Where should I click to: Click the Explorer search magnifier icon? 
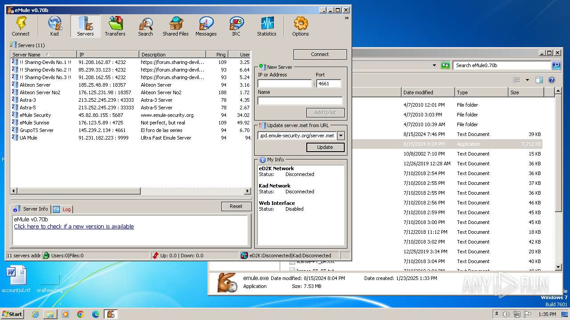(556, 65)
